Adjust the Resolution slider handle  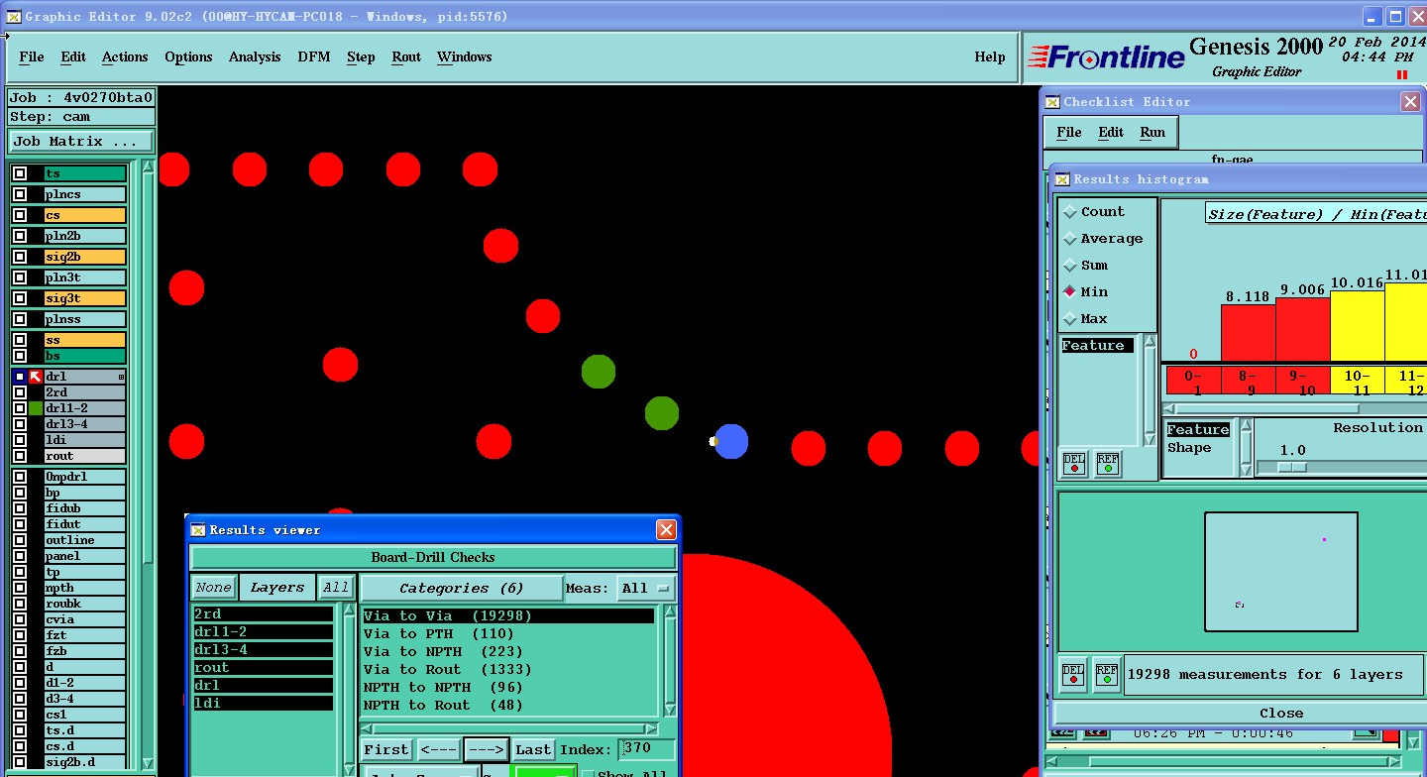point(1291,467)
